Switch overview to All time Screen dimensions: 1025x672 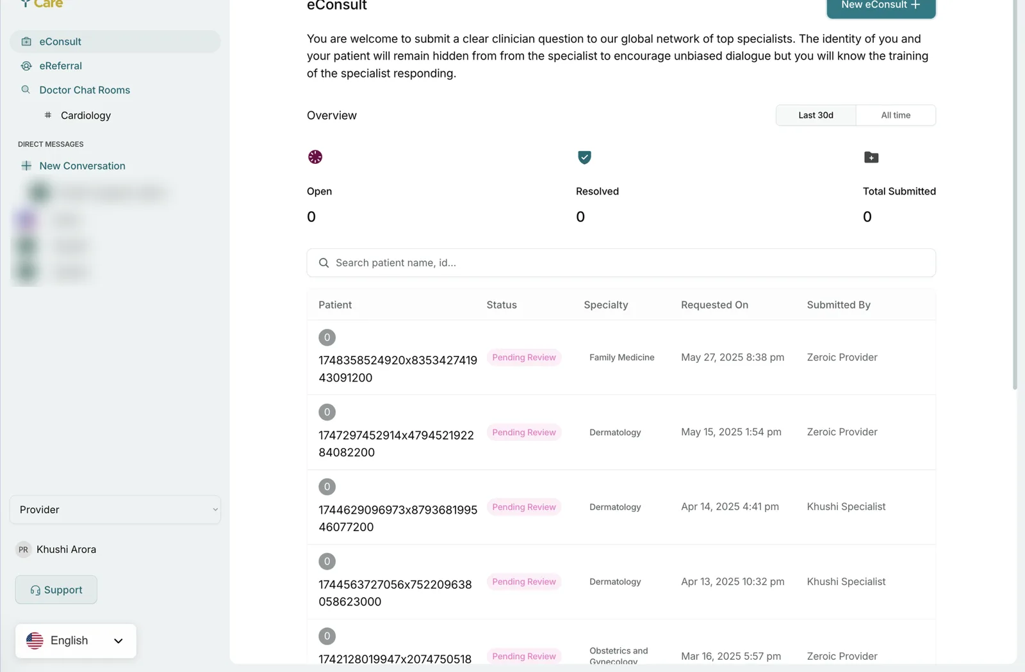896,115
